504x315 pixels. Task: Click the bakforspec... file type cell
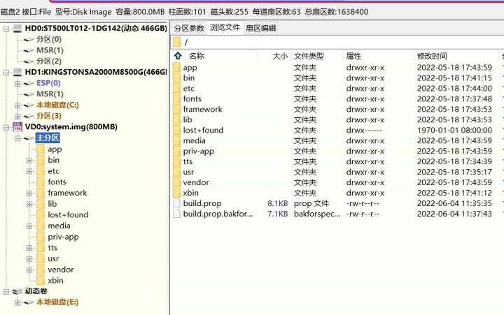point(317,214)
